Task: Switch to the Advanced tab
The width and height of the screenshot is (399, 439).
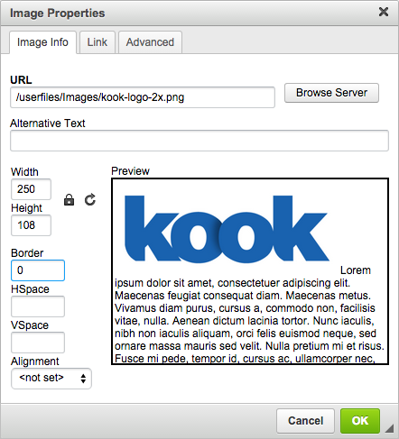Action: 150,42
